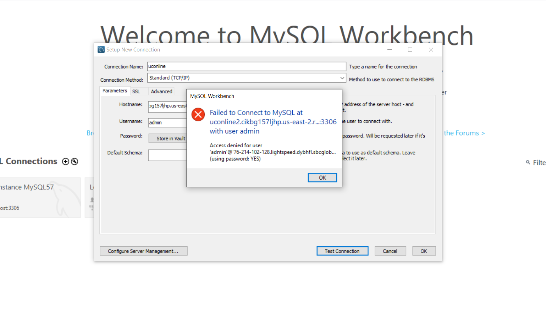Click the Test Connection button
546x323 pixels.
(342, 251)
